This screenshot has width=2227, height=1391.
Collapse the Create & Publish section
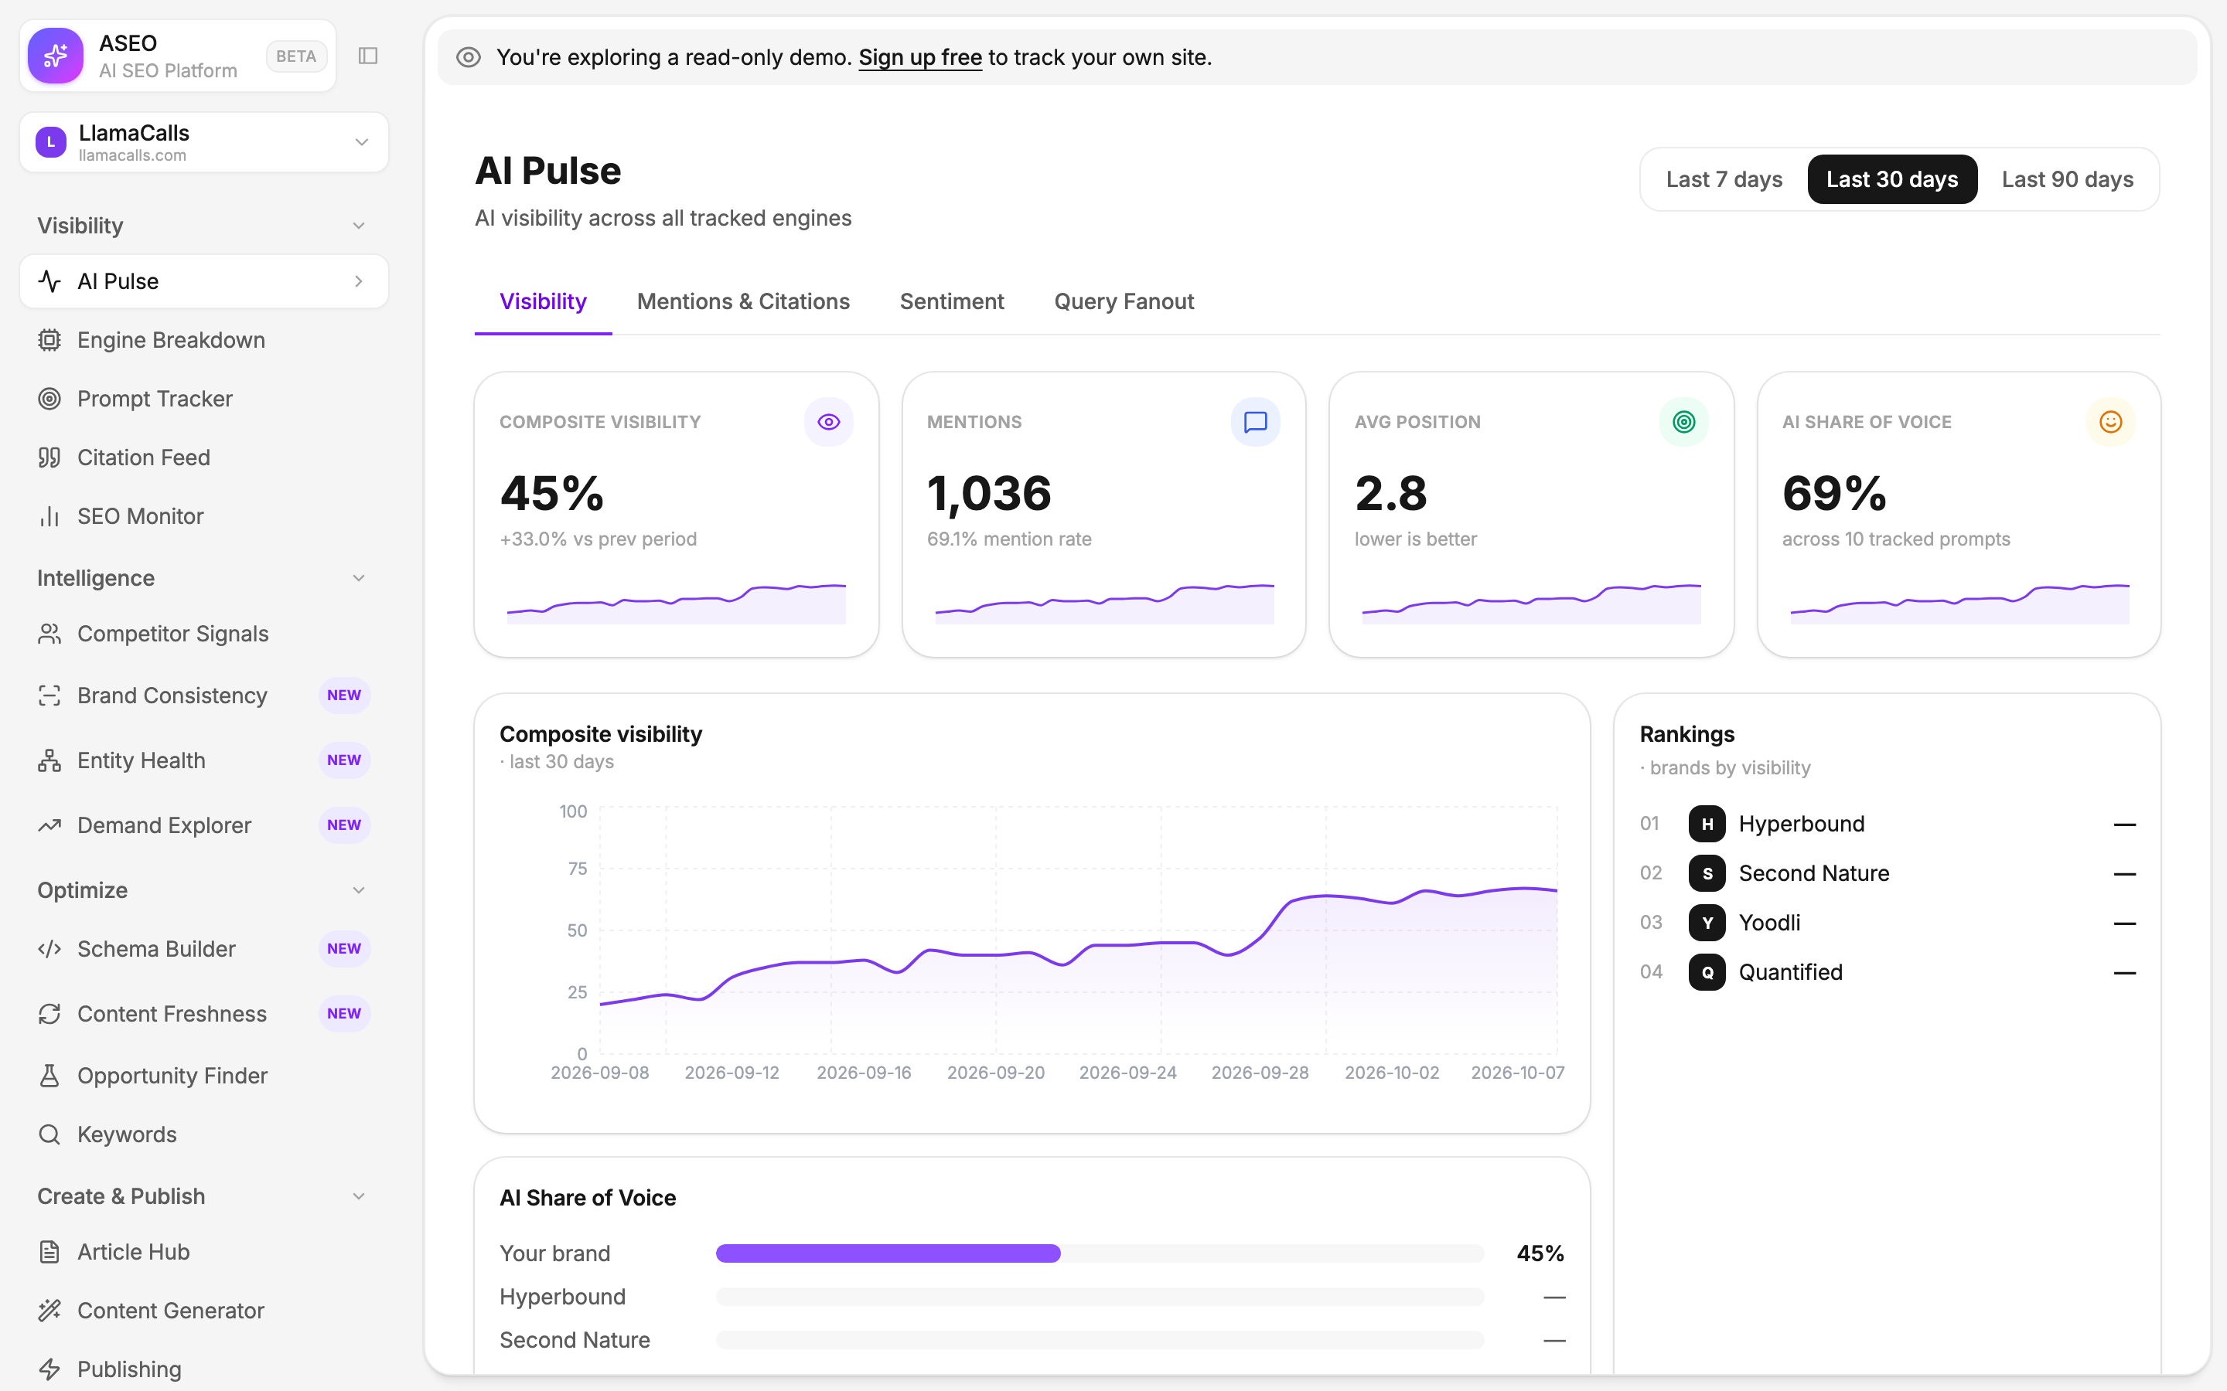point(359,1196)
